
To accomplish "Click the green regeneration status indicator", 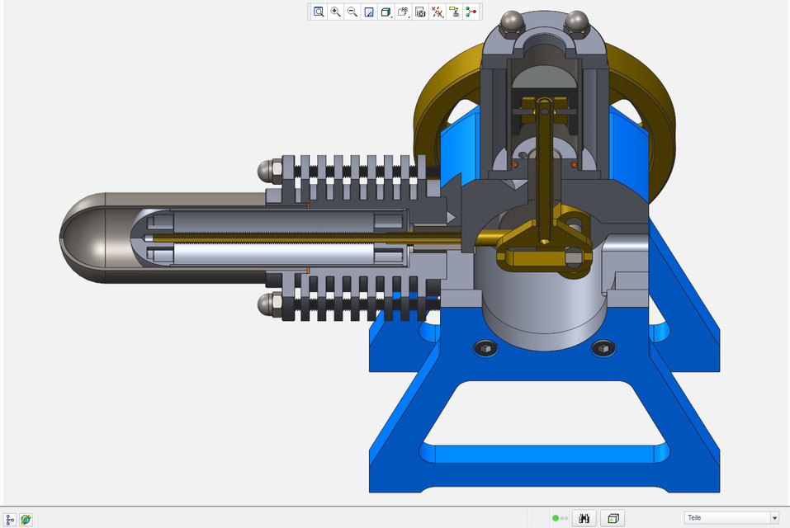I will pos(556,518).
